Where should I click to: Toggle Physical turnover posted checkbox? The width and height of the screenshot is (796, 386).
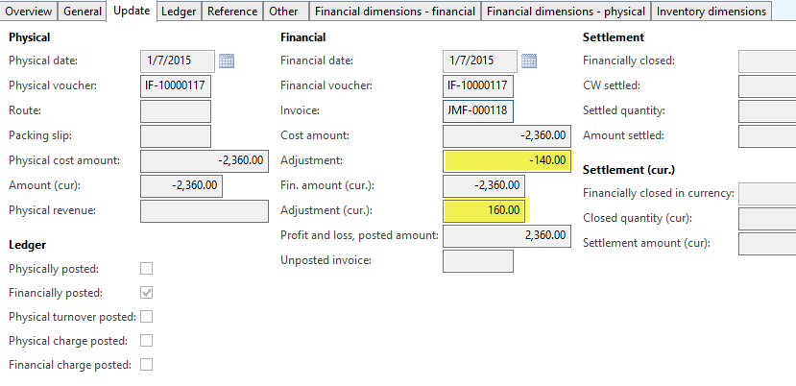tap(147, 316)
